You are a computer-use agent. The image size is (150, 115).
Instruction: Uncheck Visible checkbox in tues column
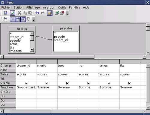click(67, 83)
